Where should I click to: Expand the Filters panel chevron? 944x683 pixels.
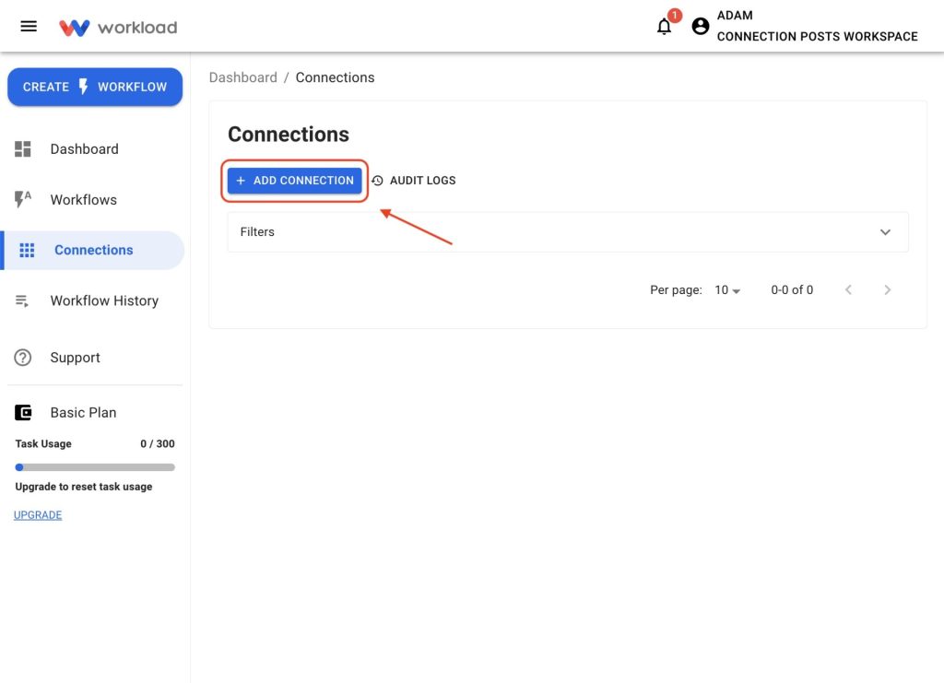[x=885, y=232]
